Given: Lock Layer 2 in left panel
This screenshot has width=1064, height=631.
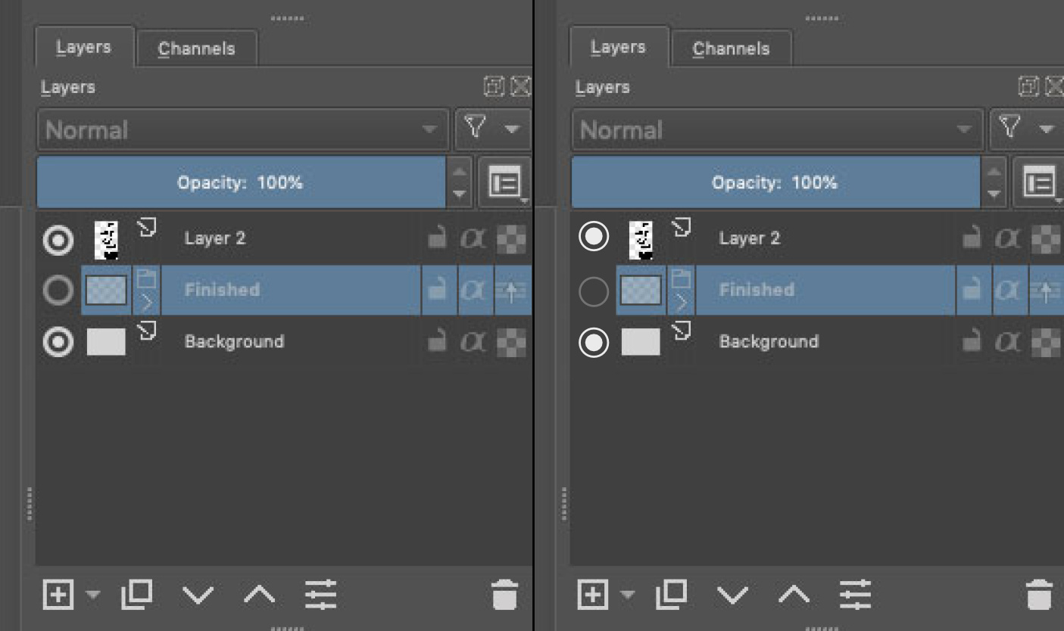Looking at the screenshot, I should [x=437, y=238].
